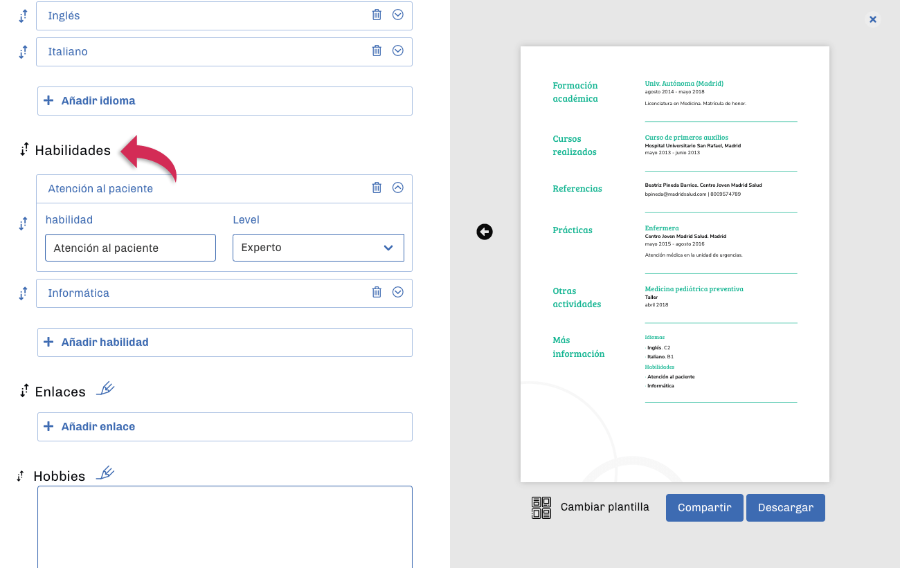
Task: Delete the Inglés language entry
Action: pyautogui.click(x=377, y=15)
